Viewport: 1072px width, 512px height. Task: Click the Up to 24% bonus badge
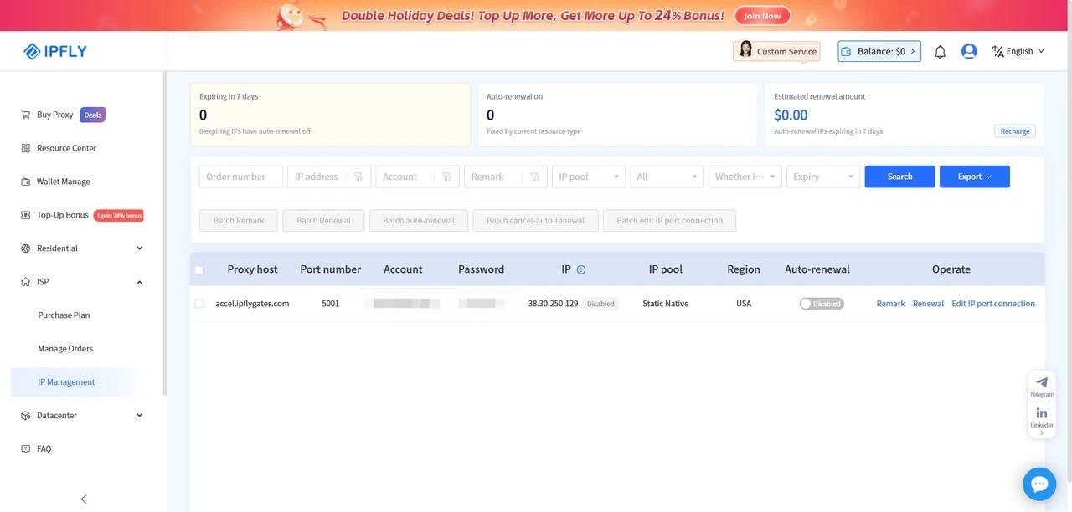119,215
